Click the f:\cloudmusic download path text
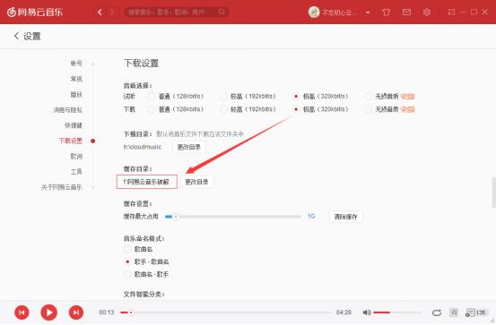The height and width of the screenshot is (325, 496). coord(143,147)
